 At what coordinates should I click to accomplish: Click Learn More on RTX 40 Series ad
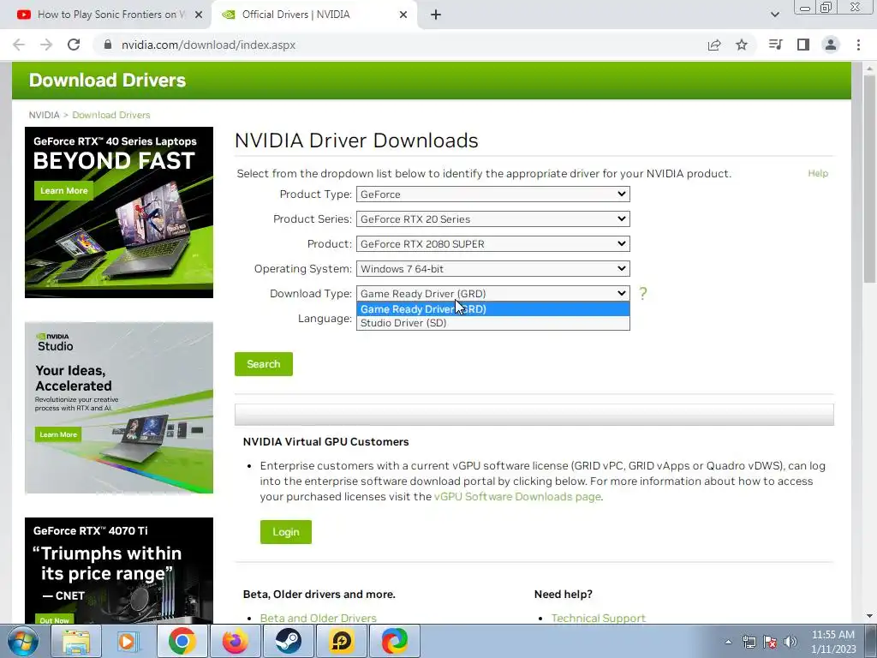pyautogui.click(x=63, y=191)
